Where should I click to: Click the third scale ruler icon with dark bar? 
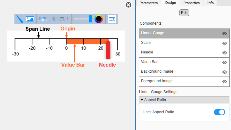coord(64,19)
